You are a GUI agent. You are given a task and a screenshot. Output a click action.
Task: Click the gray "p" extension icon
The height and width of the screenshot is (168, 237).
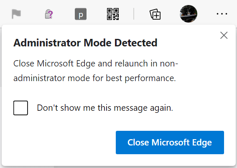pyautogui.click(x=81, y=14)
